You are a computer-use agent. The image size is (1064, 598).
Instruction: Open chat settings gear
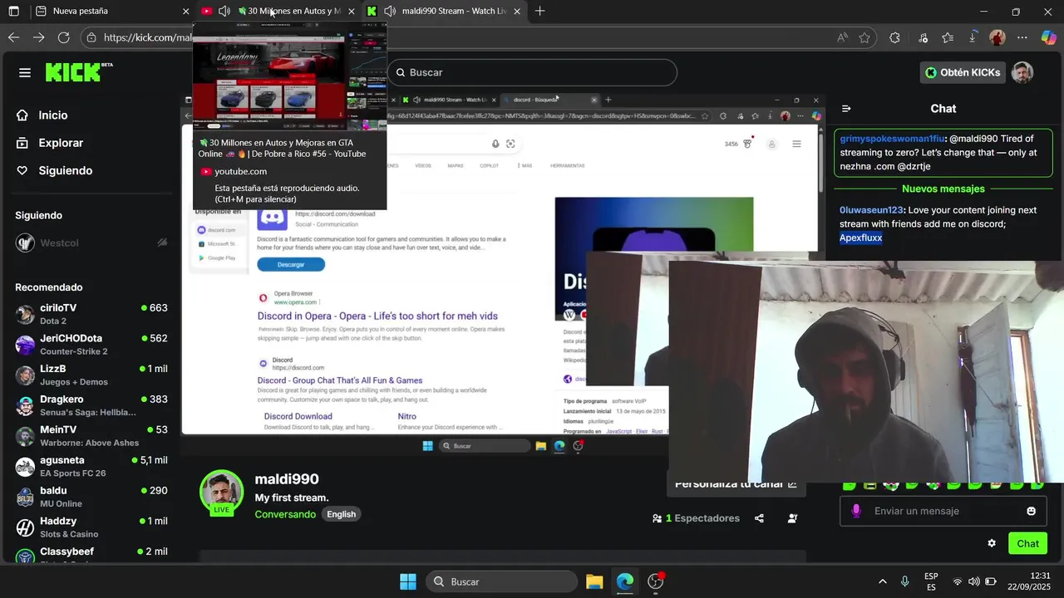click(992, 543)
